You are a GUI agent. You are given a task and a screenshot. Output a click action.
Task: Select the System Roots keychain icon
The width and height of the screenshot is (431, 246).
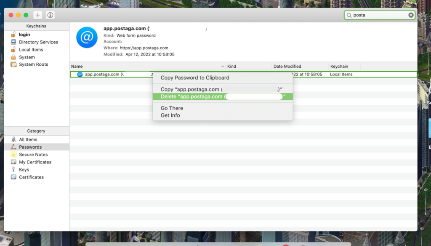click(13, 64)
